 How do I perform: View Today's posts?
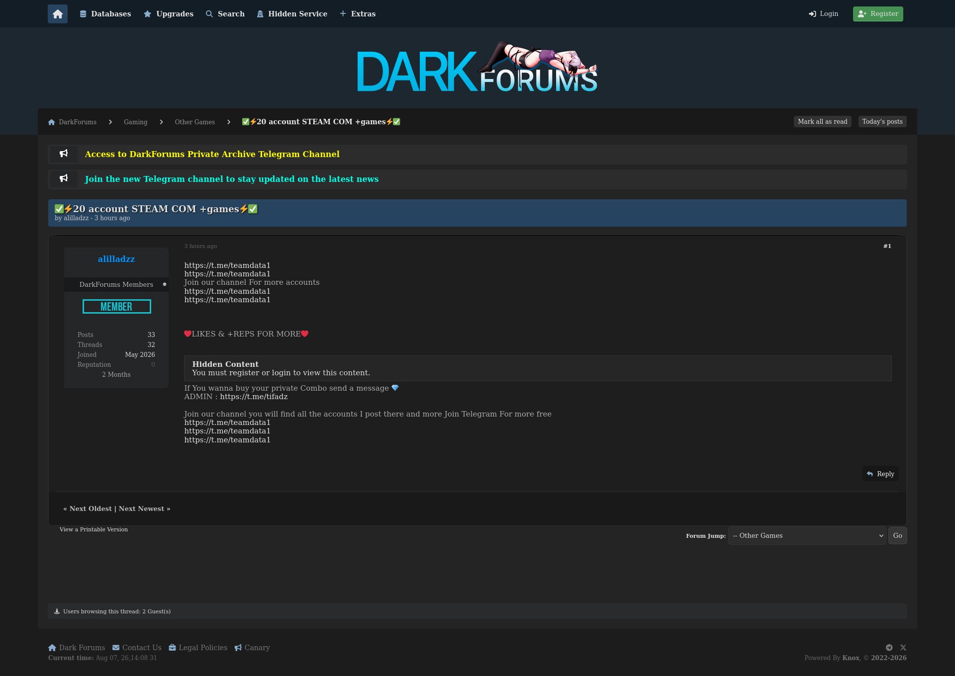pos(882,122)
